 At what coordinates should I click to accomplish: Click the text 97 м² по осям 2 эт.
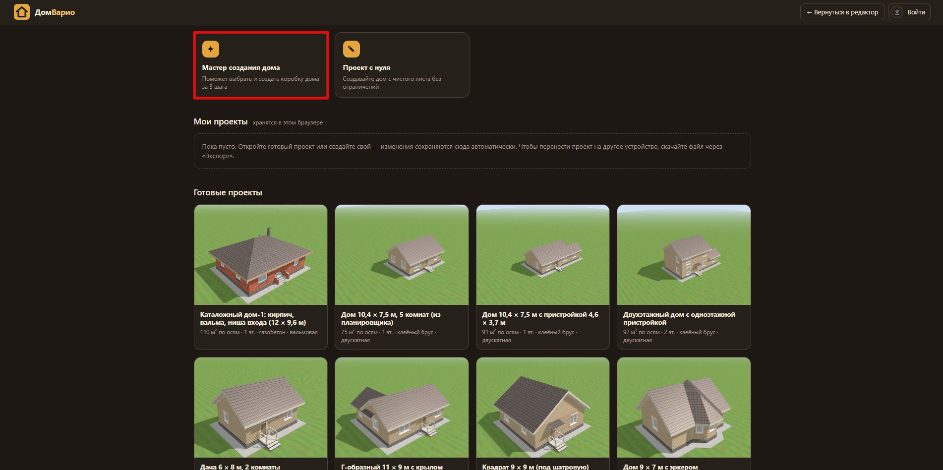pos(671,336)
